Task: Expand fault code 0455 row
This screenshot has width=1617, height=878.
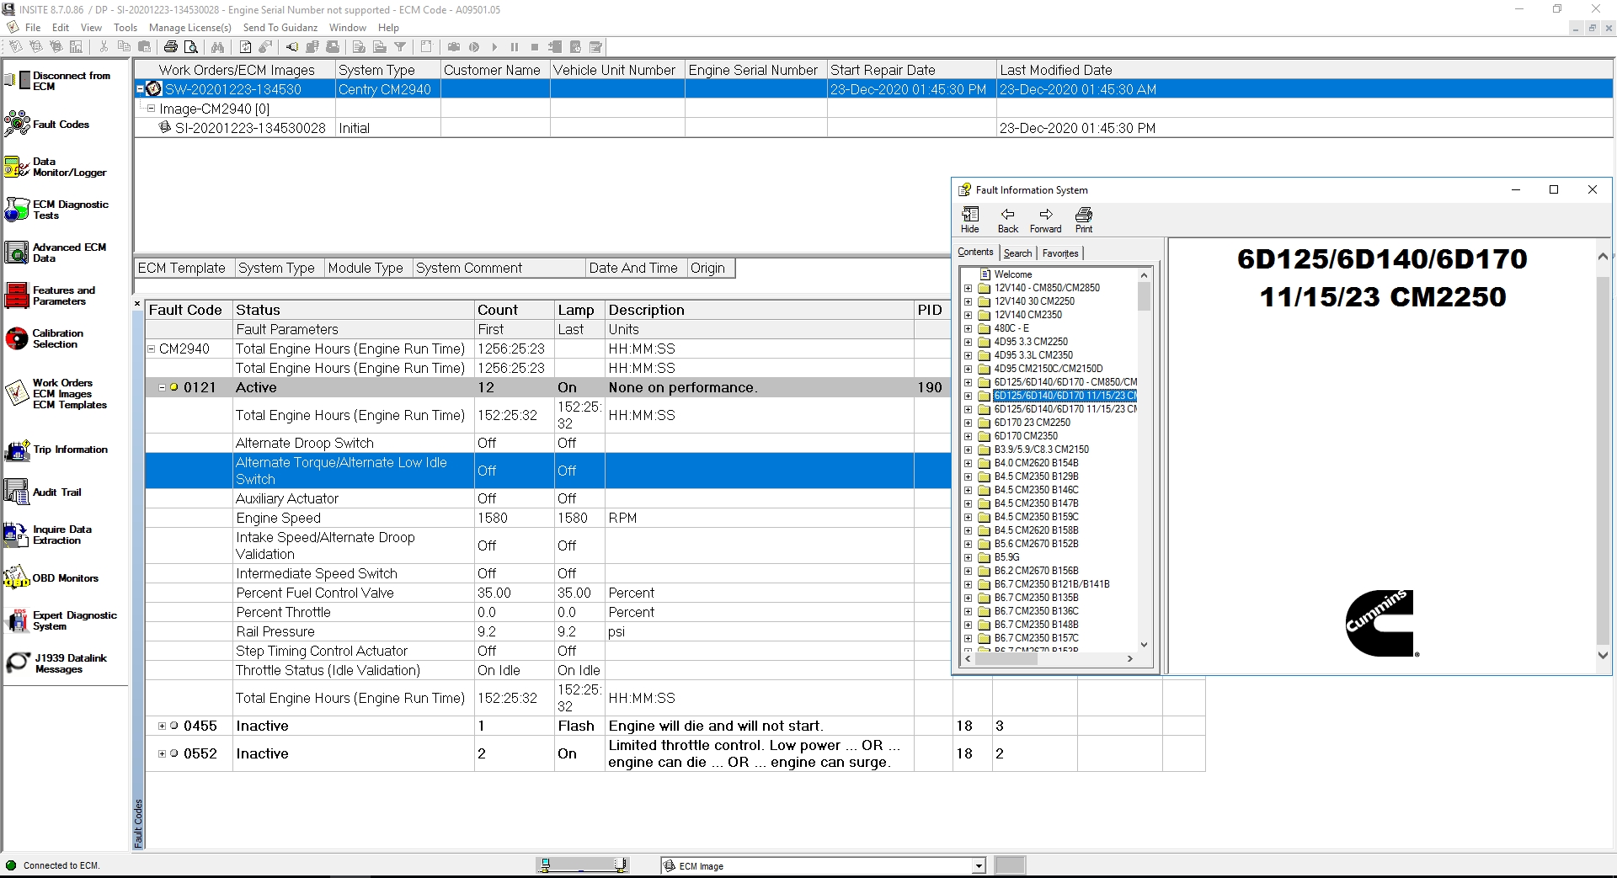Action: point(162,726)
